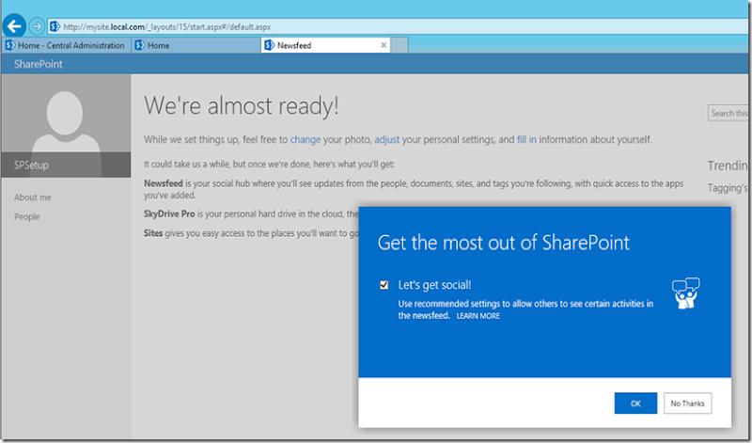Click the SharePoint favicon in address bar

point(55,26)
